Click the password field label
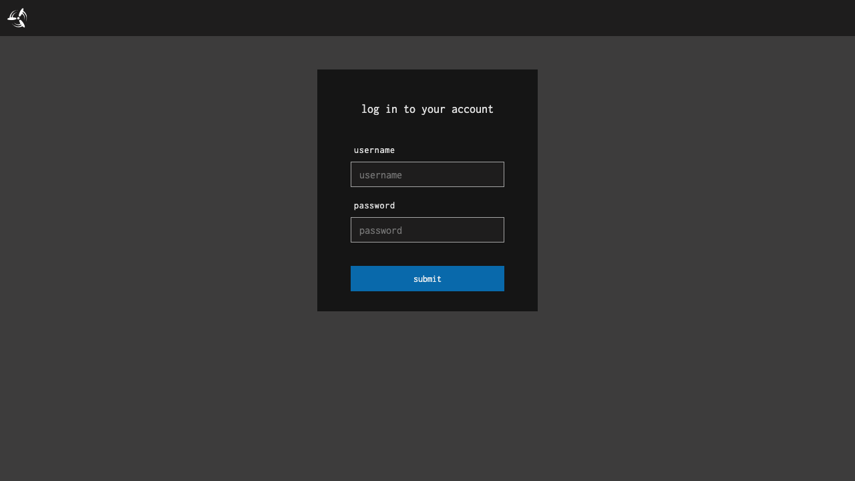855x481 pixels. [x=374, y=205]
